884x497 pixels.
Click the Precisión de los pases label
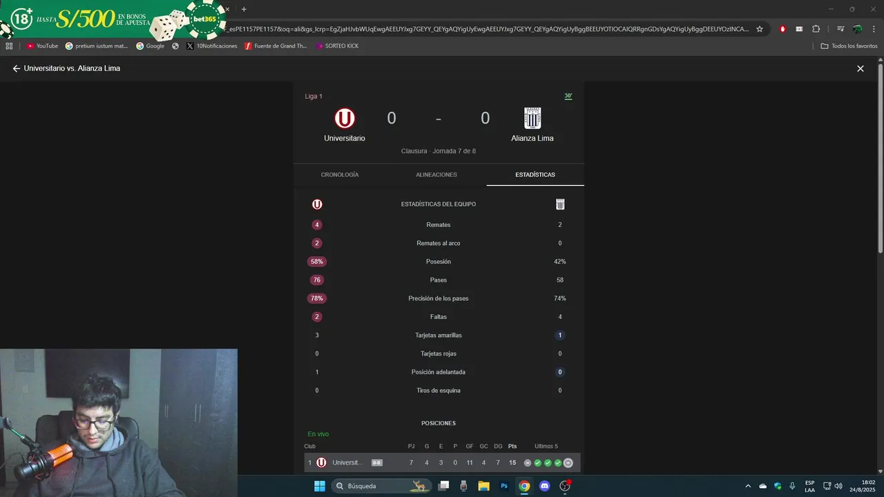tap(439, 299)
